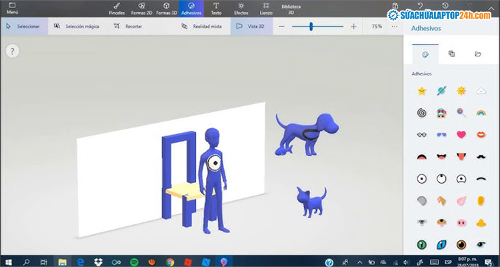Choose the Texto tool
This screenshot has width=500, height=267.
pyautogui.click(x=216, y=7)
